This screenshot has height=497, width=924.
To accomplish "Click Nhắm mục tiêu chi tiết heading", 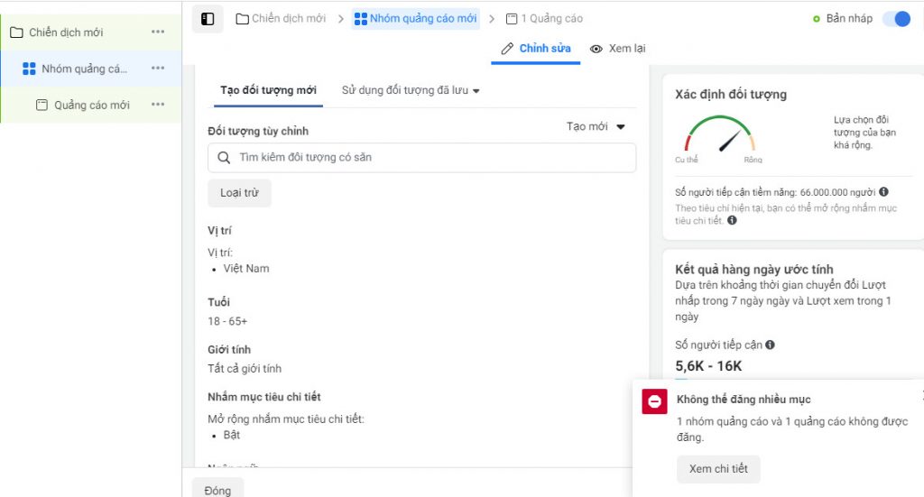I will click(x=264, y=397).
